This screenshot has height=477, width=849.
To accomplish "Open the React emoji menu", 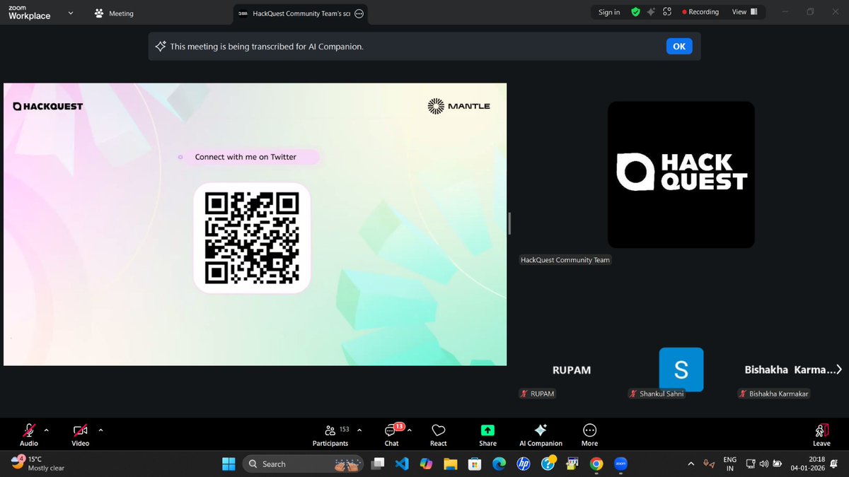I will (439, 435).
